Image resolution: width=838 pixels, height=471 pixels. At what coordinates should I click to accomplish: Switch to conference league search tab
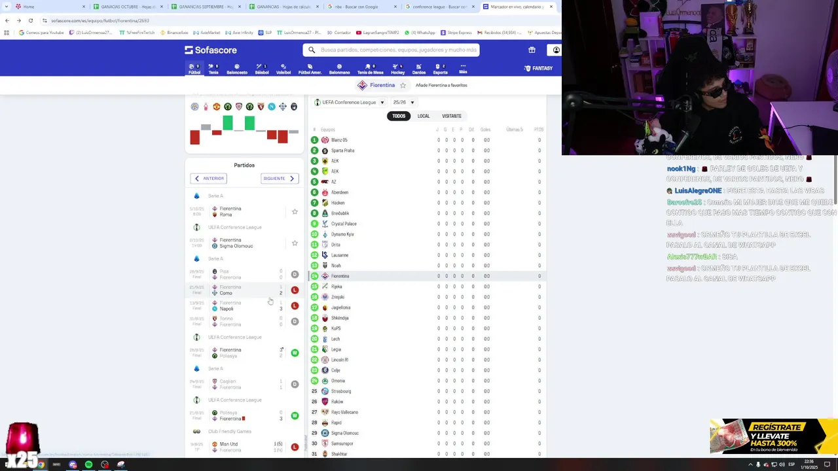tap(439, 7)
